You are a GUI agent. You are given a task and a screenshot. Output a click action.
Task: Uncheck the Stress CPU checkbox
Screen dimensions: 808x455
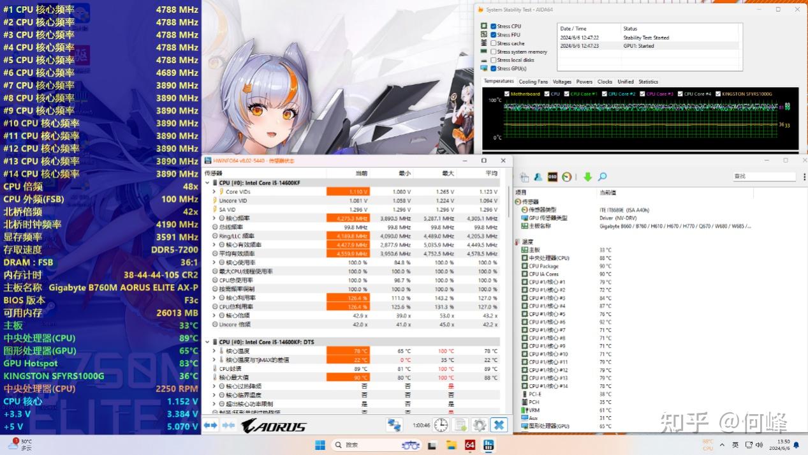coord(494,26)
